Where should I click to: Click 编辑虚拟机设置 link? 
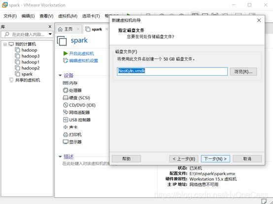(84, 61)
